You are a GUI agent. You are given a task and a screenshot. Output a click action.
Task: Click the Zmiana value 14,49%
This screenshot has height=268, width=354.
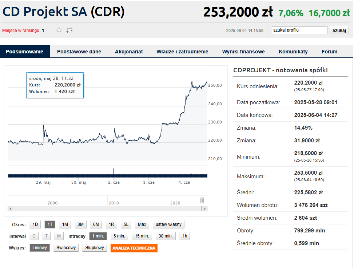coord(303,128)
